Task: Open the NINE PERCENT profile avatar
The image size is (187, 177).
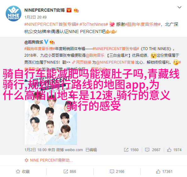Action: [x=14, y=14]
